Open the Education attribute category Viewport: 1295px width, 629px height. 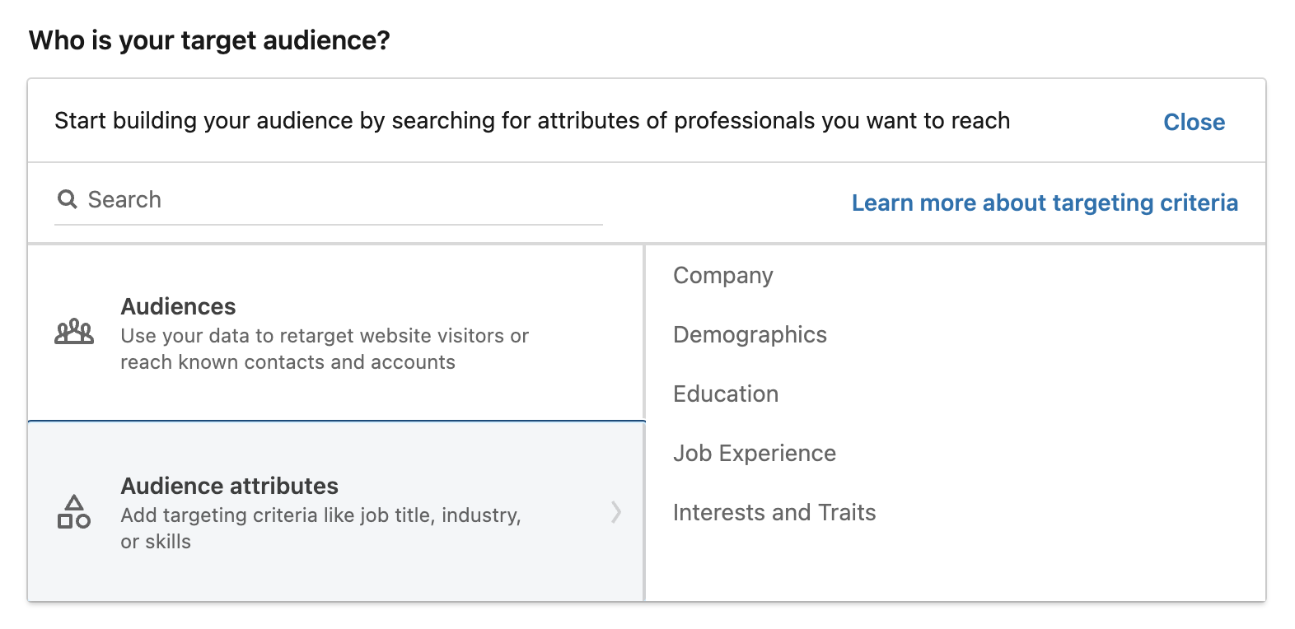pos(726,394)
